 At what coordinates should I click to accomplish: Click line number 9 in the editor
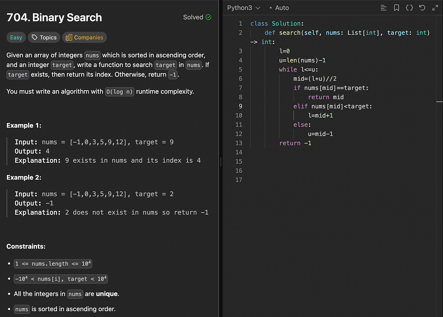(x=240, y=106)
